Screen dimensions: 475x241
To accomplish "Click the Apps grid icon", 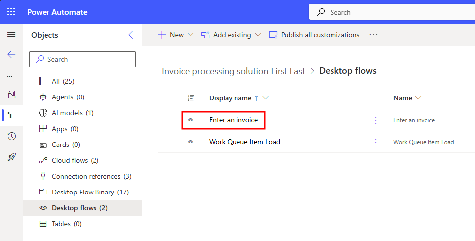I will [x=43, y=129].
